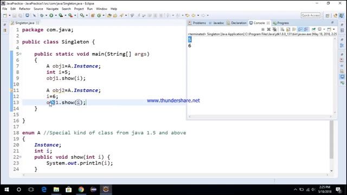Switch to the Declaration tab
Viewport: 347px width, 195px height.
[236, 23]
